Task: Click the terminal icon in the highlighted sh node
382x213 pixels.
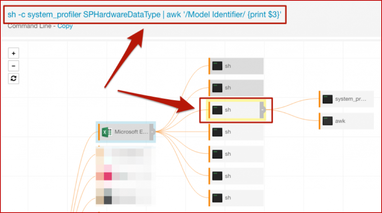Action: (x=217, y=110)
